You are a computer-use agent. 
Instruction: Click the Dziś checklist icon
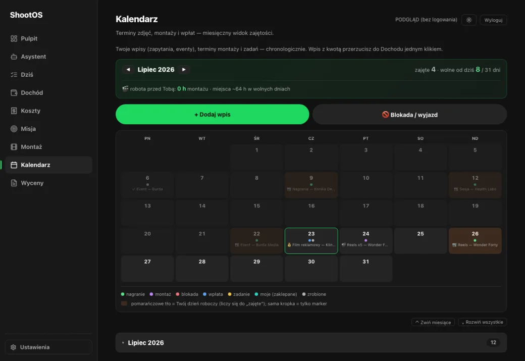click(14, 75)
